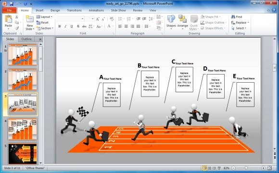This screenshot has width=279, height=173.
Task: Align text right
Action: [x=132, y=26]
